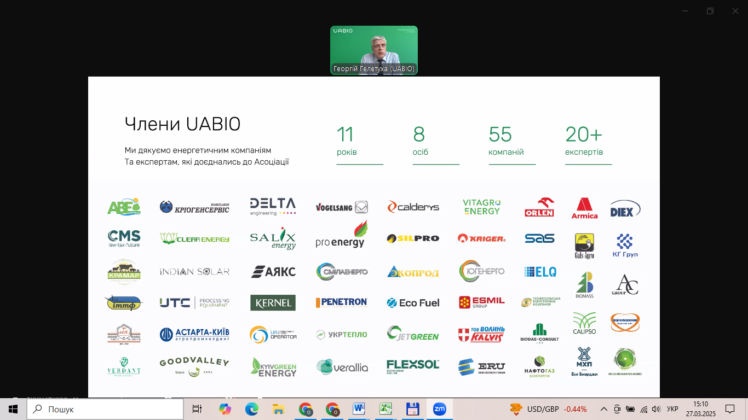Click the KYIVGREEN ENERGY logo

click(273, 367)
